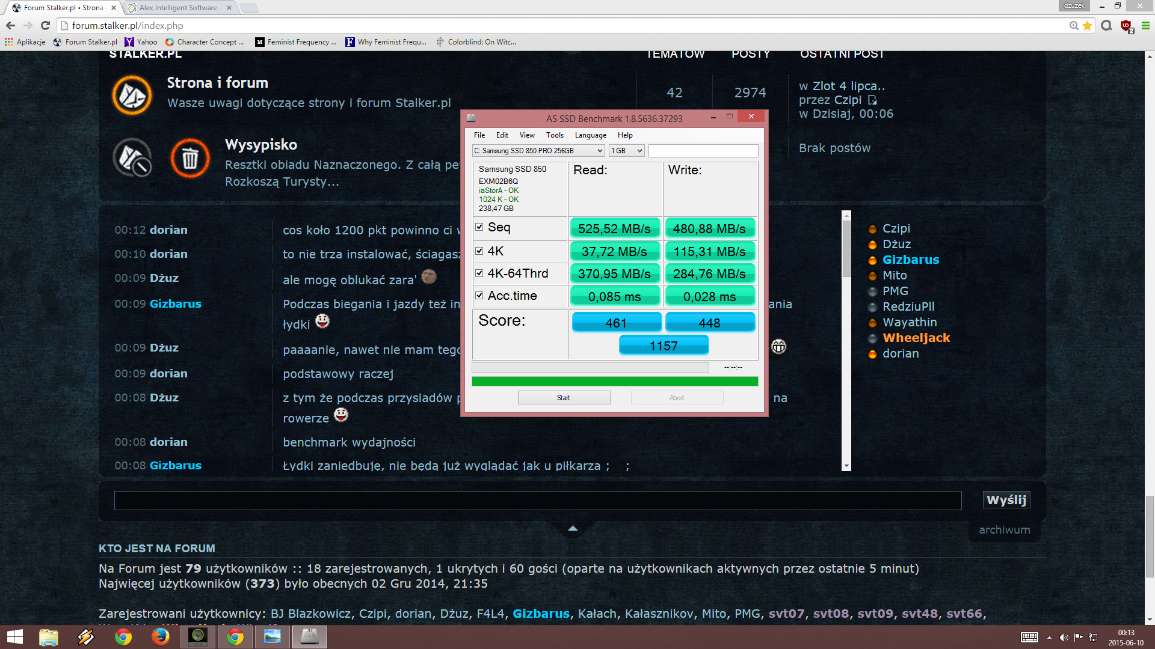The width and height of the screenshot is (1155, 649).
Task: Show hidden tray icons arrow
Action: [1049, 638]
